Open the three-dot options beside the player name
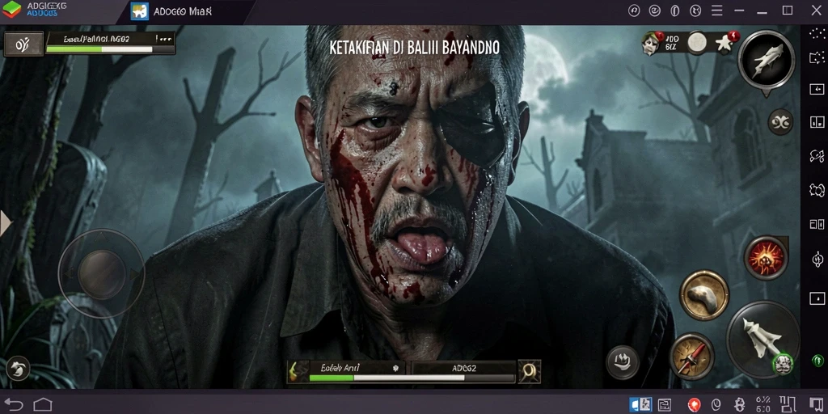This screenshot has height=414, width=828. 163,39
